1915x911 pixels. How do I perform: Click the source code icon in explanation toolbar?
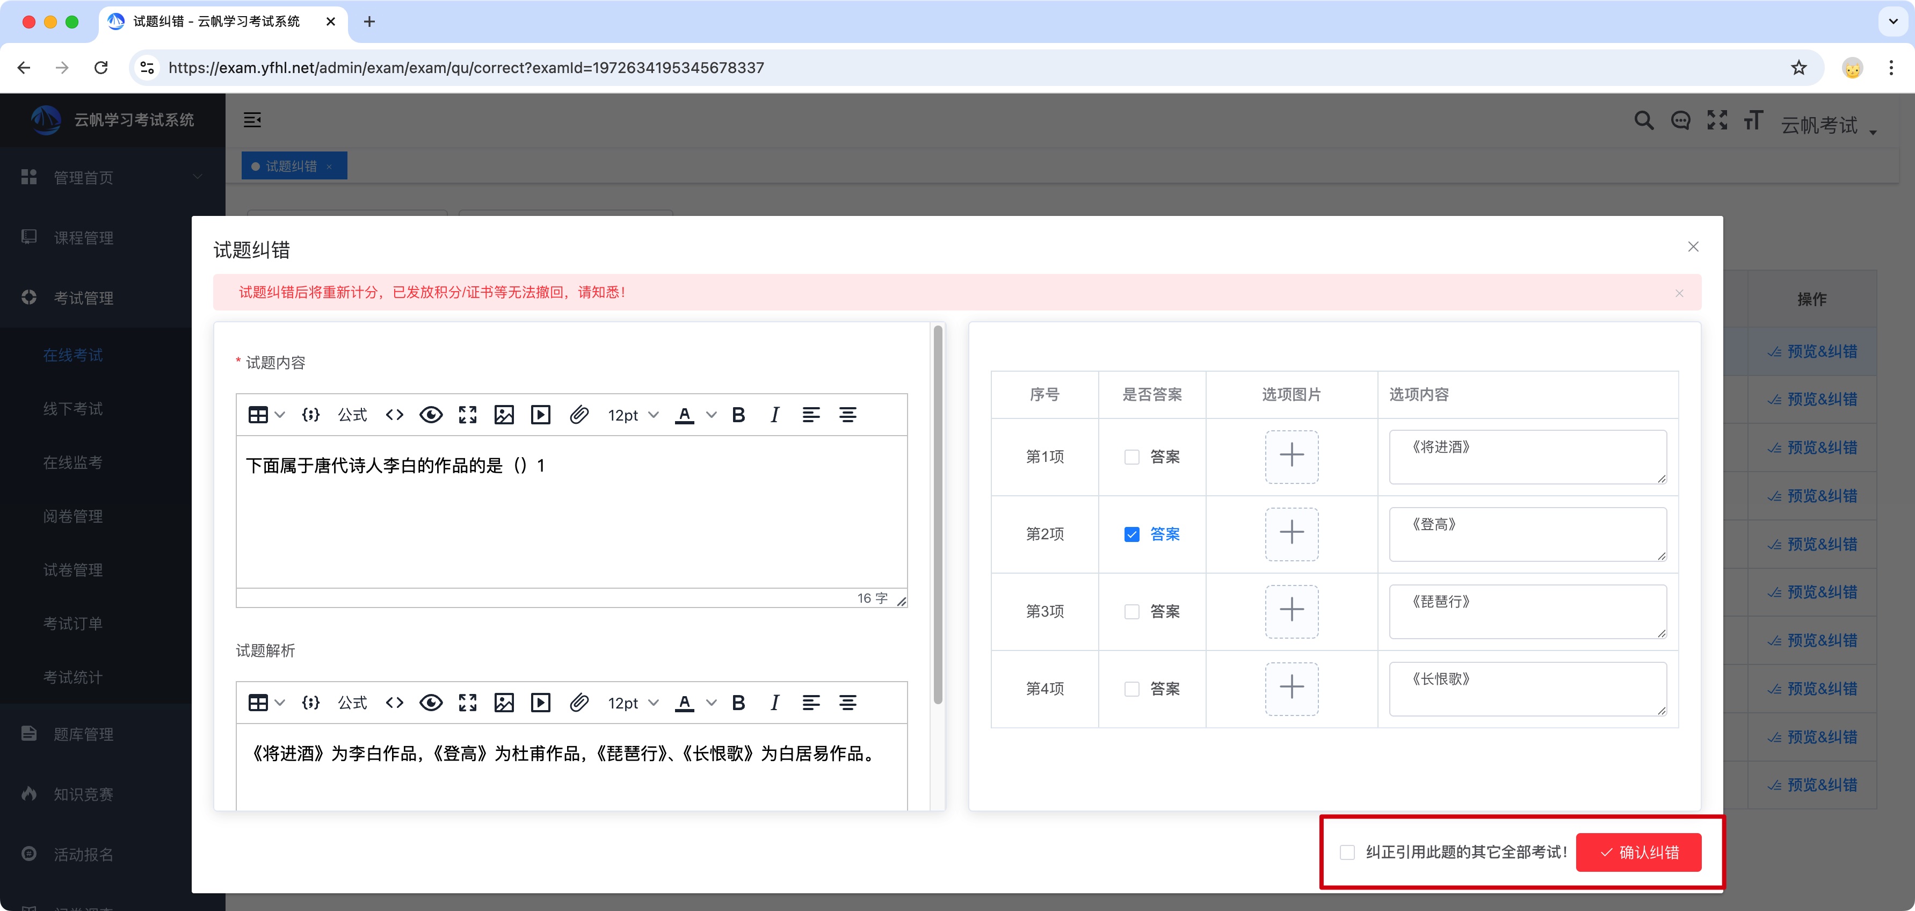click(x=395, y=703)
